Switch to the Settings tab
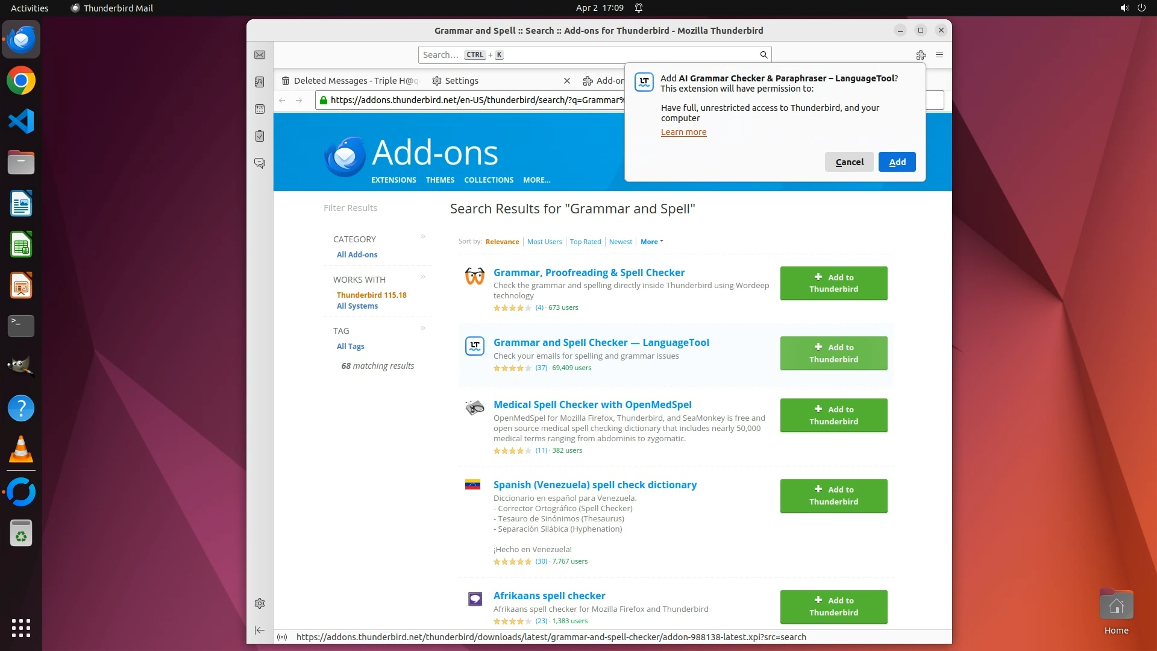Viewport: 1157px width, 651px height. coord(462,81)
